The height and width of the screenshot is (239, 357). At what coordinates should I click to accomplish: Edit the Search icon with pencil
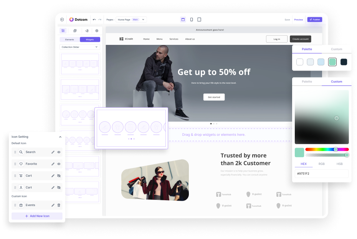pos(53,152)
